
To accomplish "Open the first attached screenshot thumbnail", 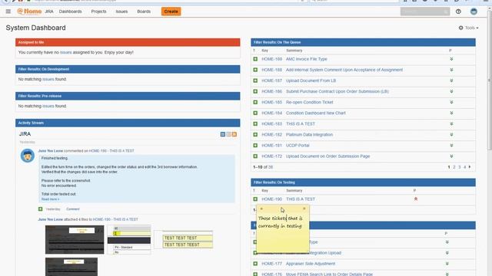I will (x=75, y=239).
